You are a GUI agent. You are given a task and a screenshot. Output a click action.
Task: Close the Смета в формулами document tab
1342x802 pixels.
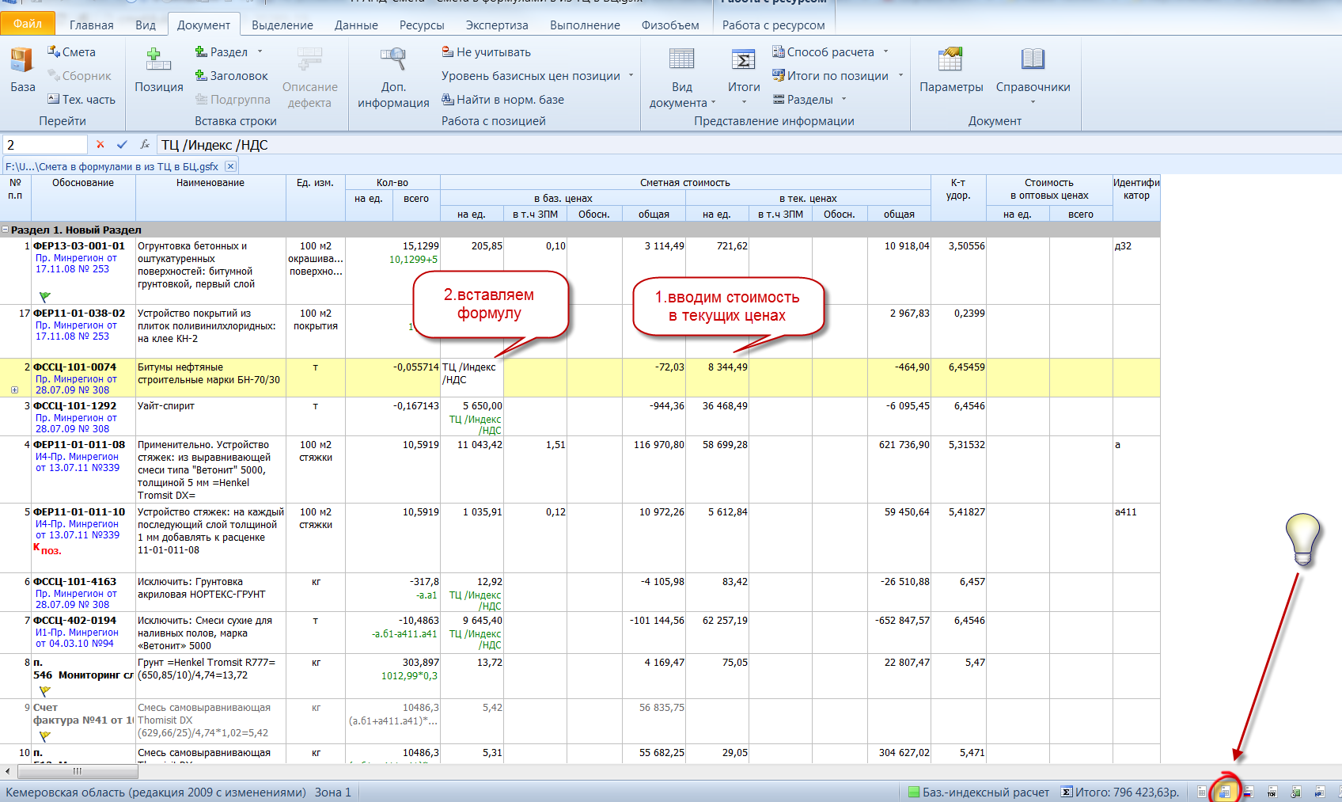pos(229,166)
